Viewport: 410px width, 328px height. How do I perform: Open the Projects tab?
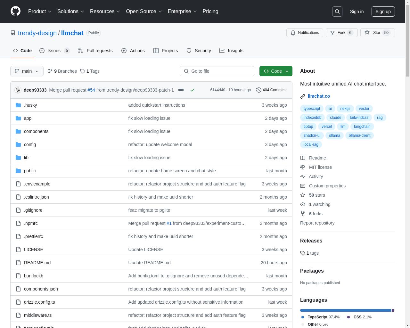(x=166, y=51)
